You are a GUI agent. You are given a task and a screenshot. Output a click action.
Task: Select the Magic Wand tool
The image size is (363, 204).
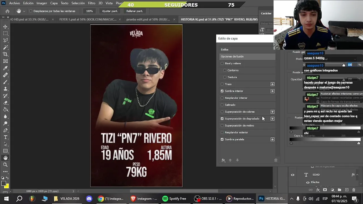pyautogui.click(x=5, y=47)
